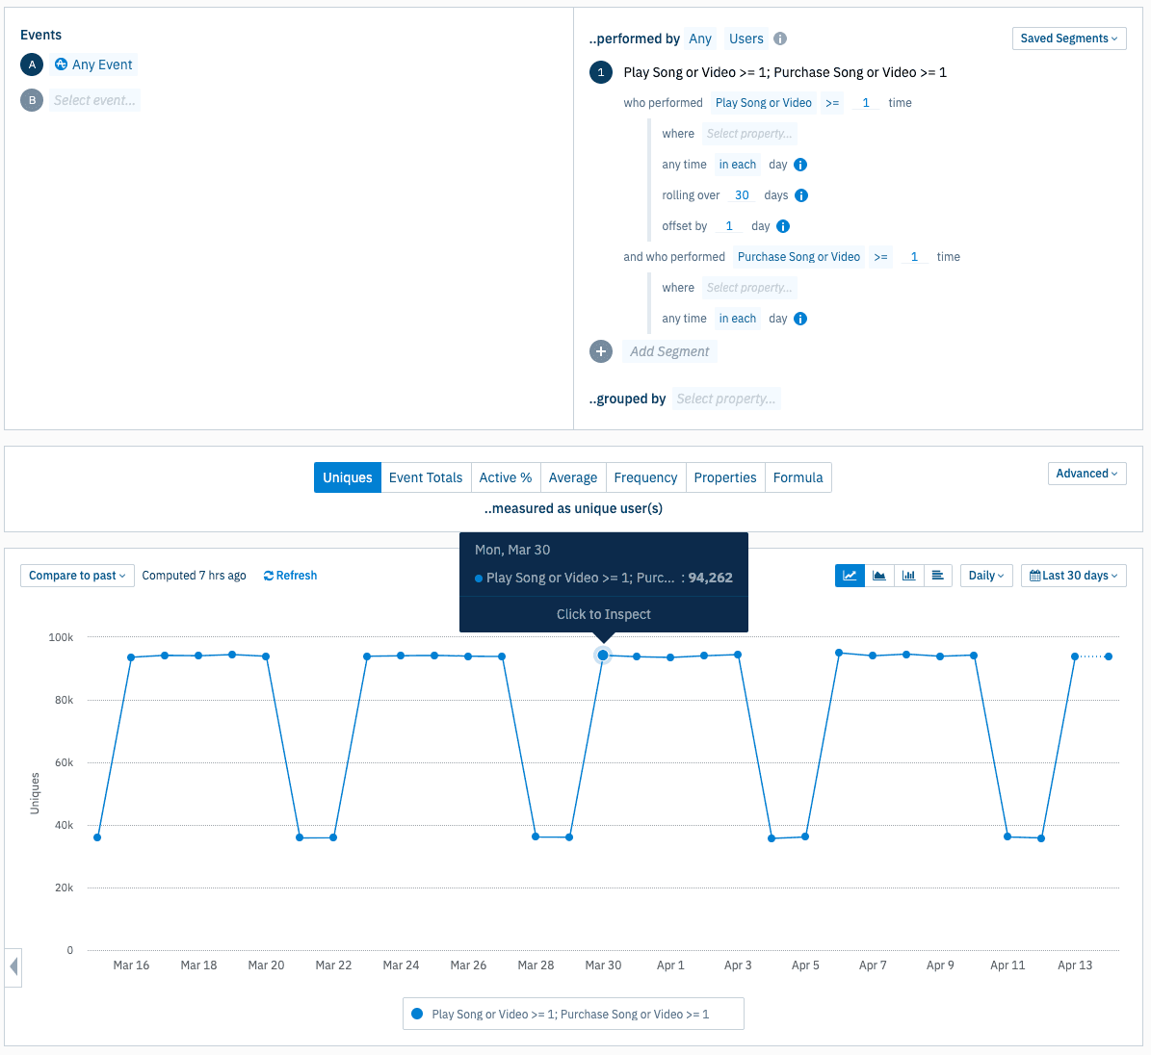Click the Select event field for B
The width and height of the screenshot is (1151, 1055).
tap(94, 100)
